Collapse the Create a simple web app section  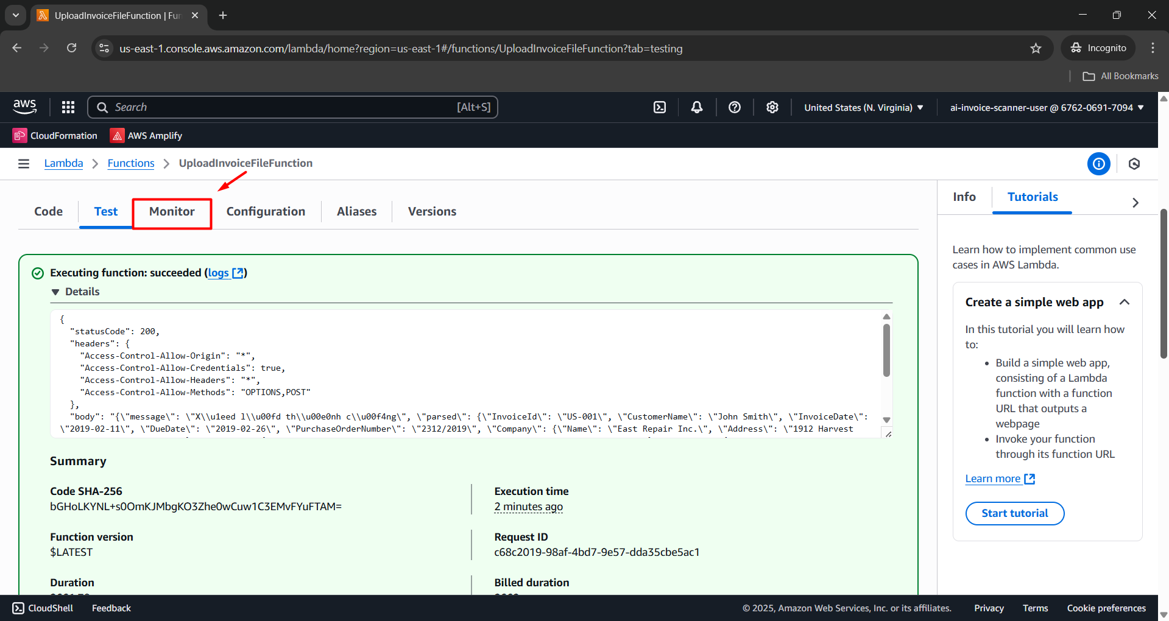pyautogui.click(x=1125, y=302)
